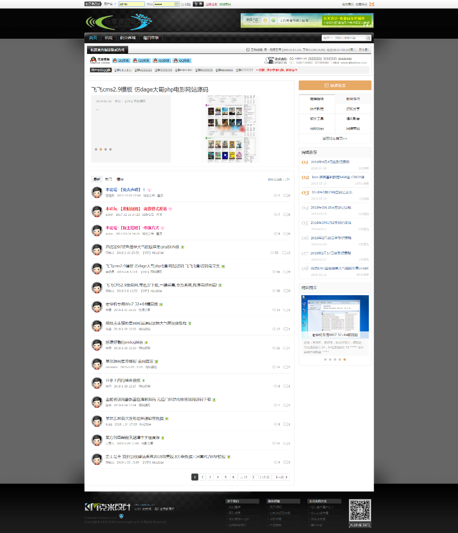The width and height of the screenshot is (458, 533).
Task: Click the reply count icon of 高仿ID97 post
Action: pos(284,253)
